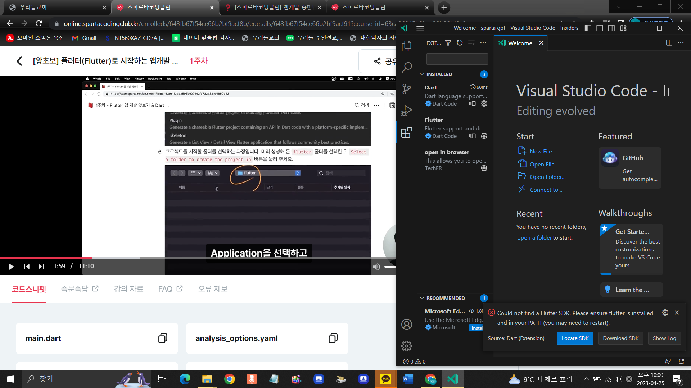Install the Microsoft Edge Tools extension
The height and width of the screenshot is (388, 691).
pos(477,328)
